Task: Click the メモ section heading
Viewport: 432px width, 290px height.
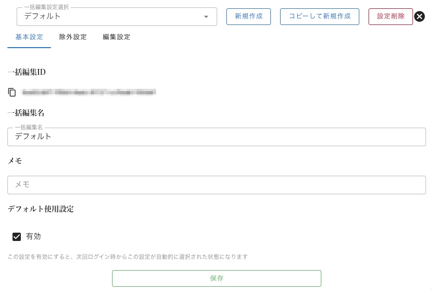Action: 15,161
